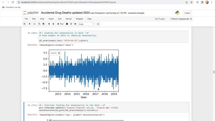The height and width of the screenshot is (121, 215).
Task: Click into code cell In [64]
Action: coord(114,37)
